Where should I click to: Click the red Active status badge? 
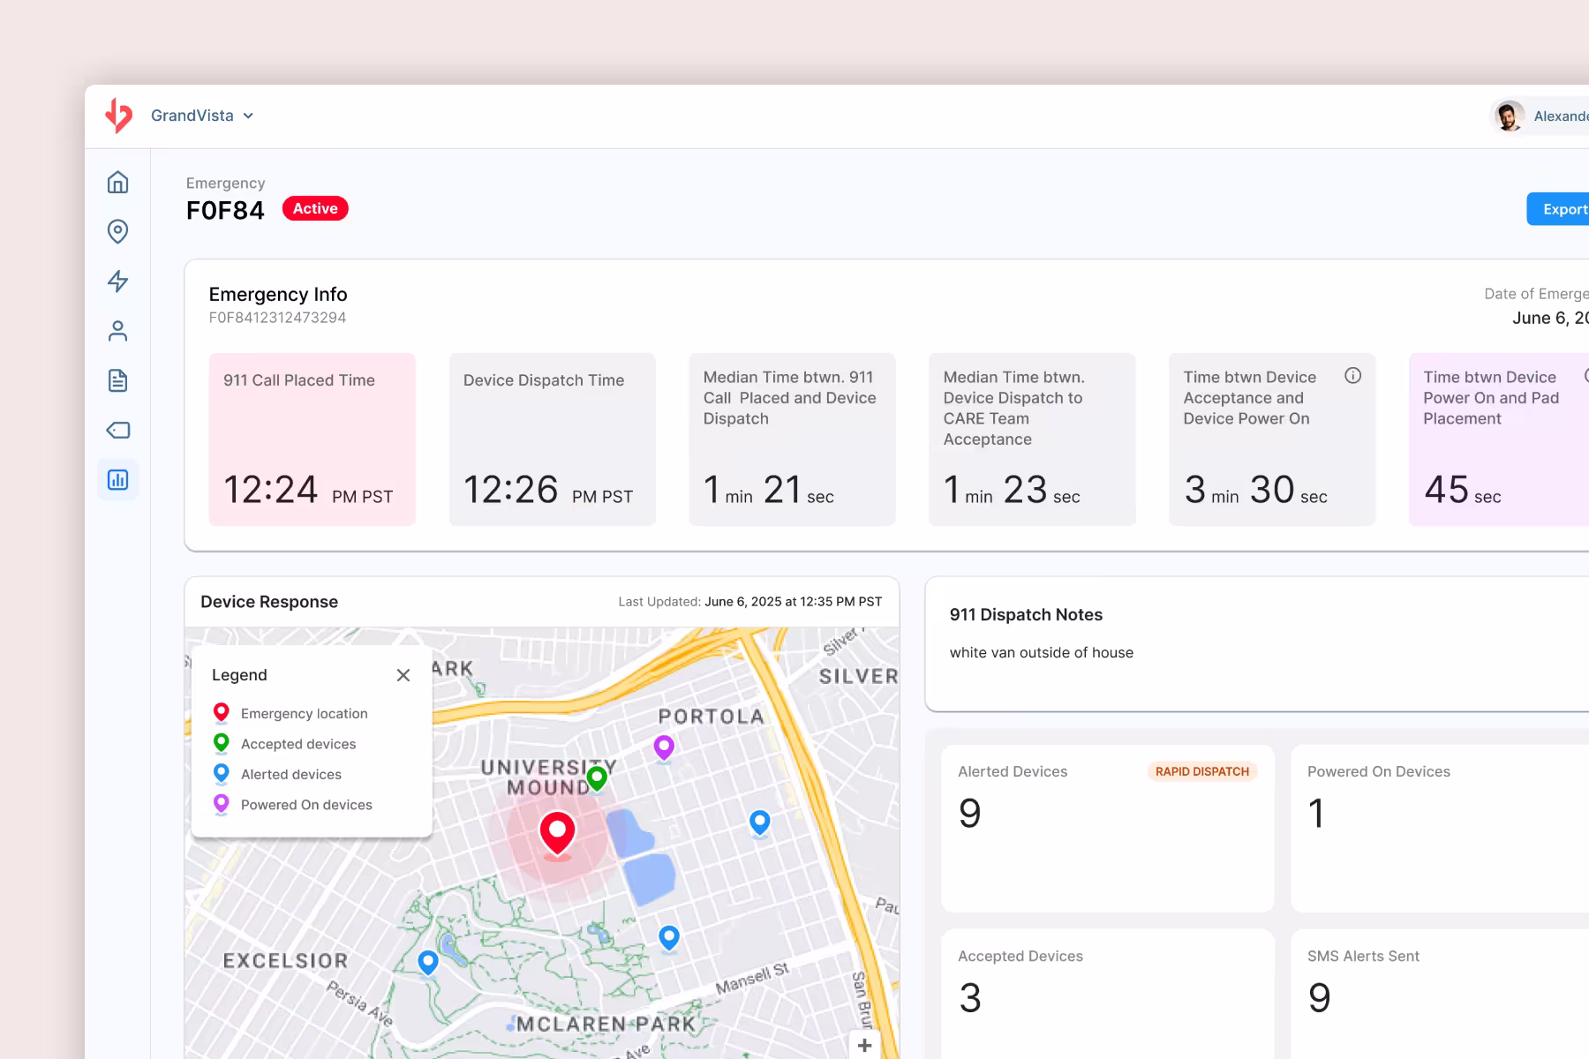pos(315,208)
